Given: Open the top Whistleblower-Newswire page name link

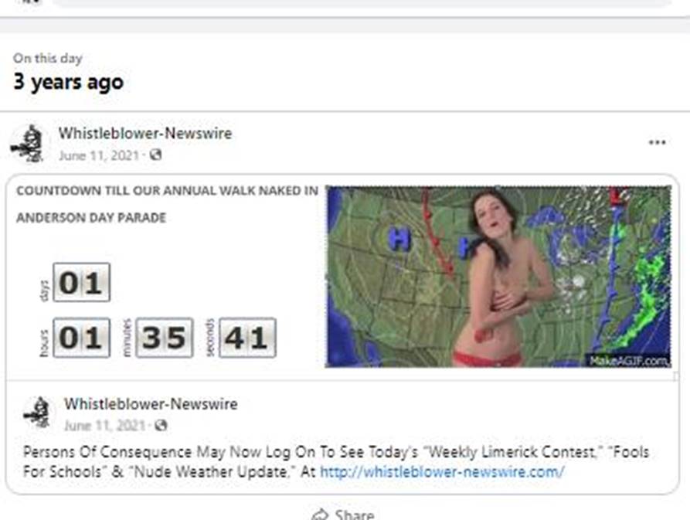Looking at the screenshot, I should pos(144,133).
